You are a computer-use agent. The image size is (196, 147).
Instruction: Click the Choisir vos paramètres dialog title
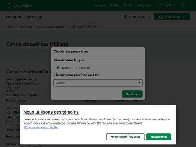pos(71,51)
